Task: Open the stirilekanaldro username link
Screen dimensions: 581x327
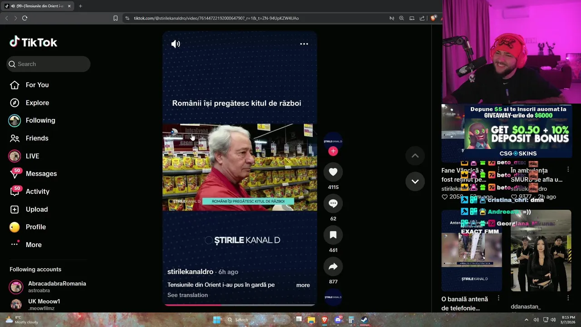Action: (190, 272)
